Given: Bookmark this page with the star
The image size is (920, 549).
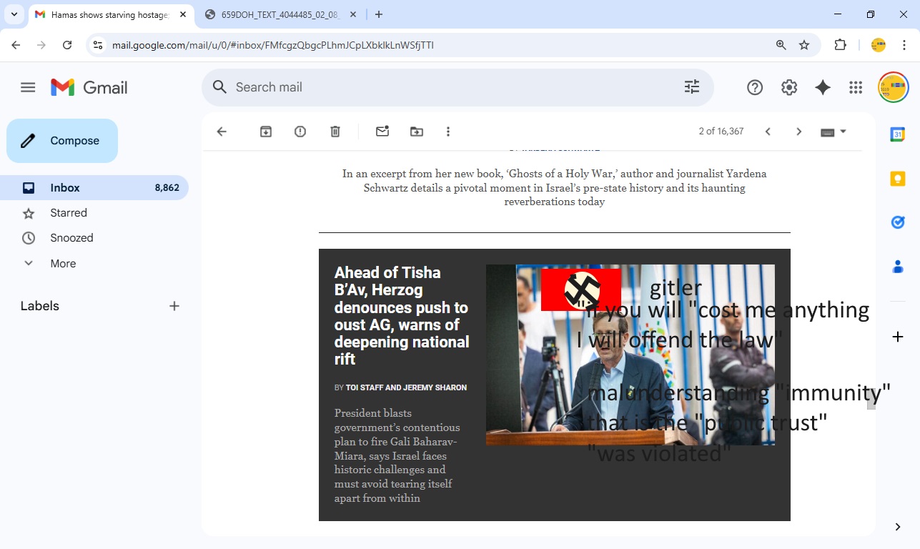Looking at the screenshot, I should click(x=804, y=45).
